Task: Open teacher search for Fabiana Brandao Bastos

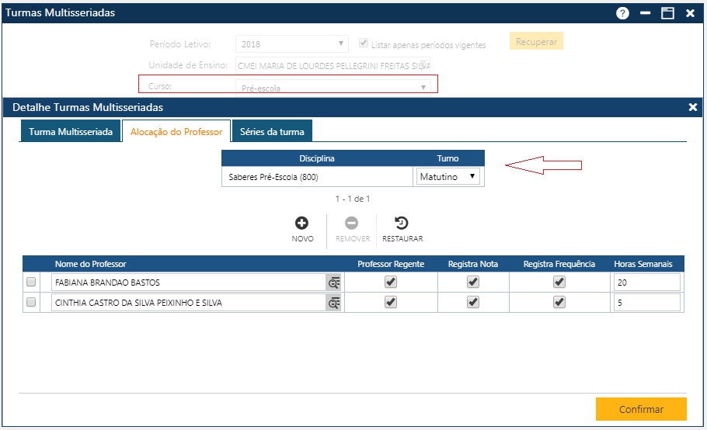Action: coord(334,283)
